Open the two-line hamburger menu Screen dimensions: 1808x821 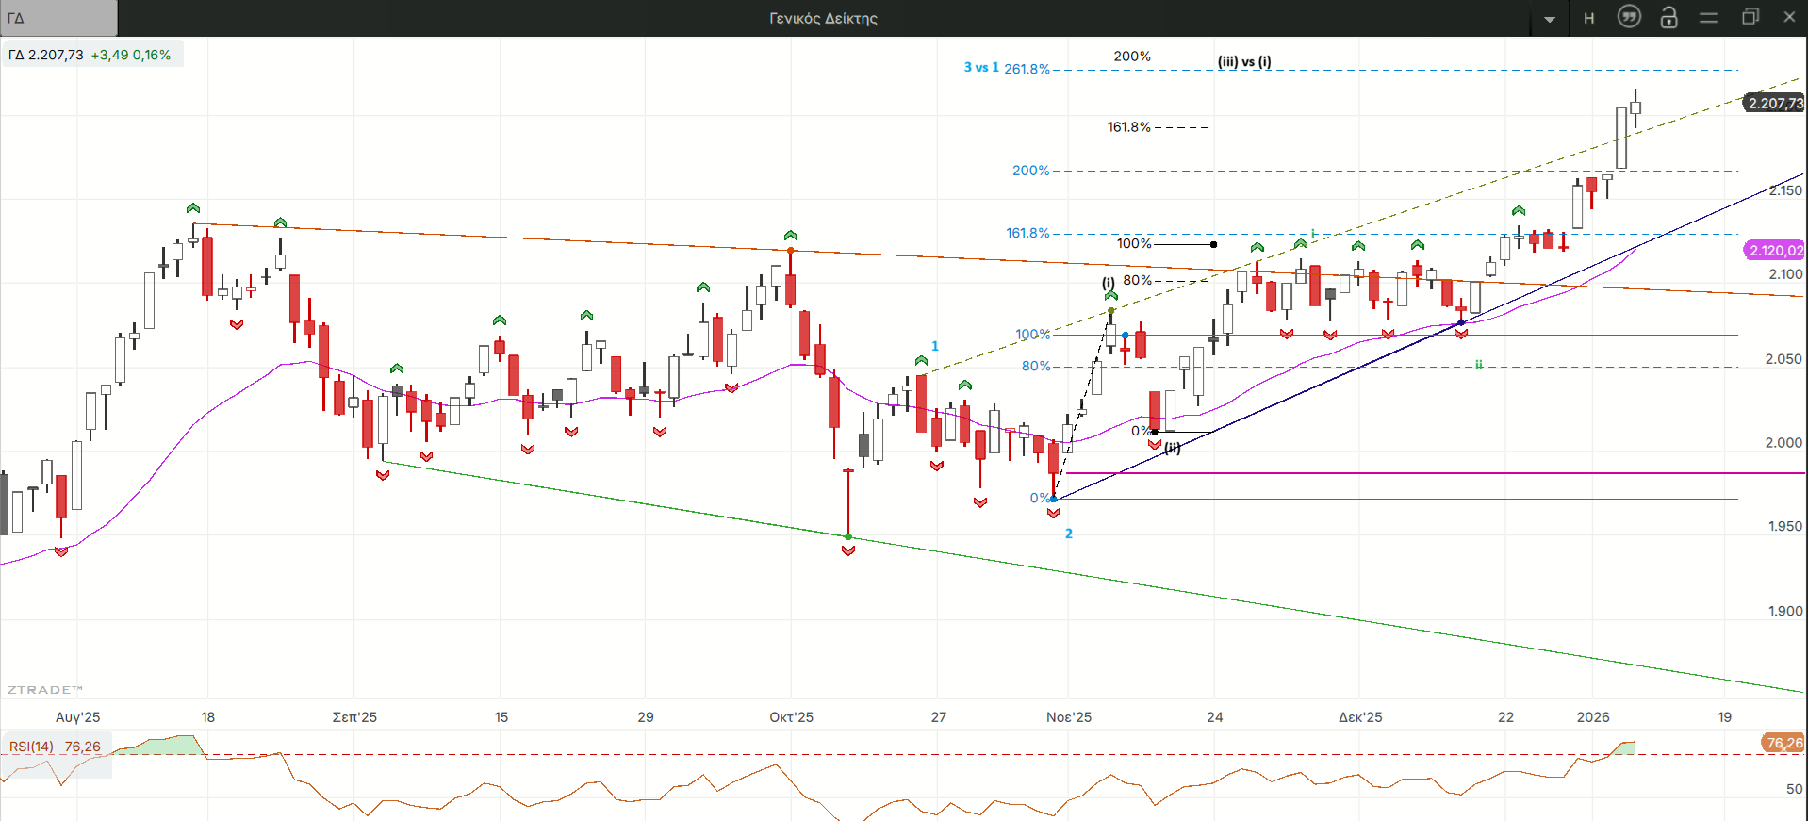pos(1708,18)
